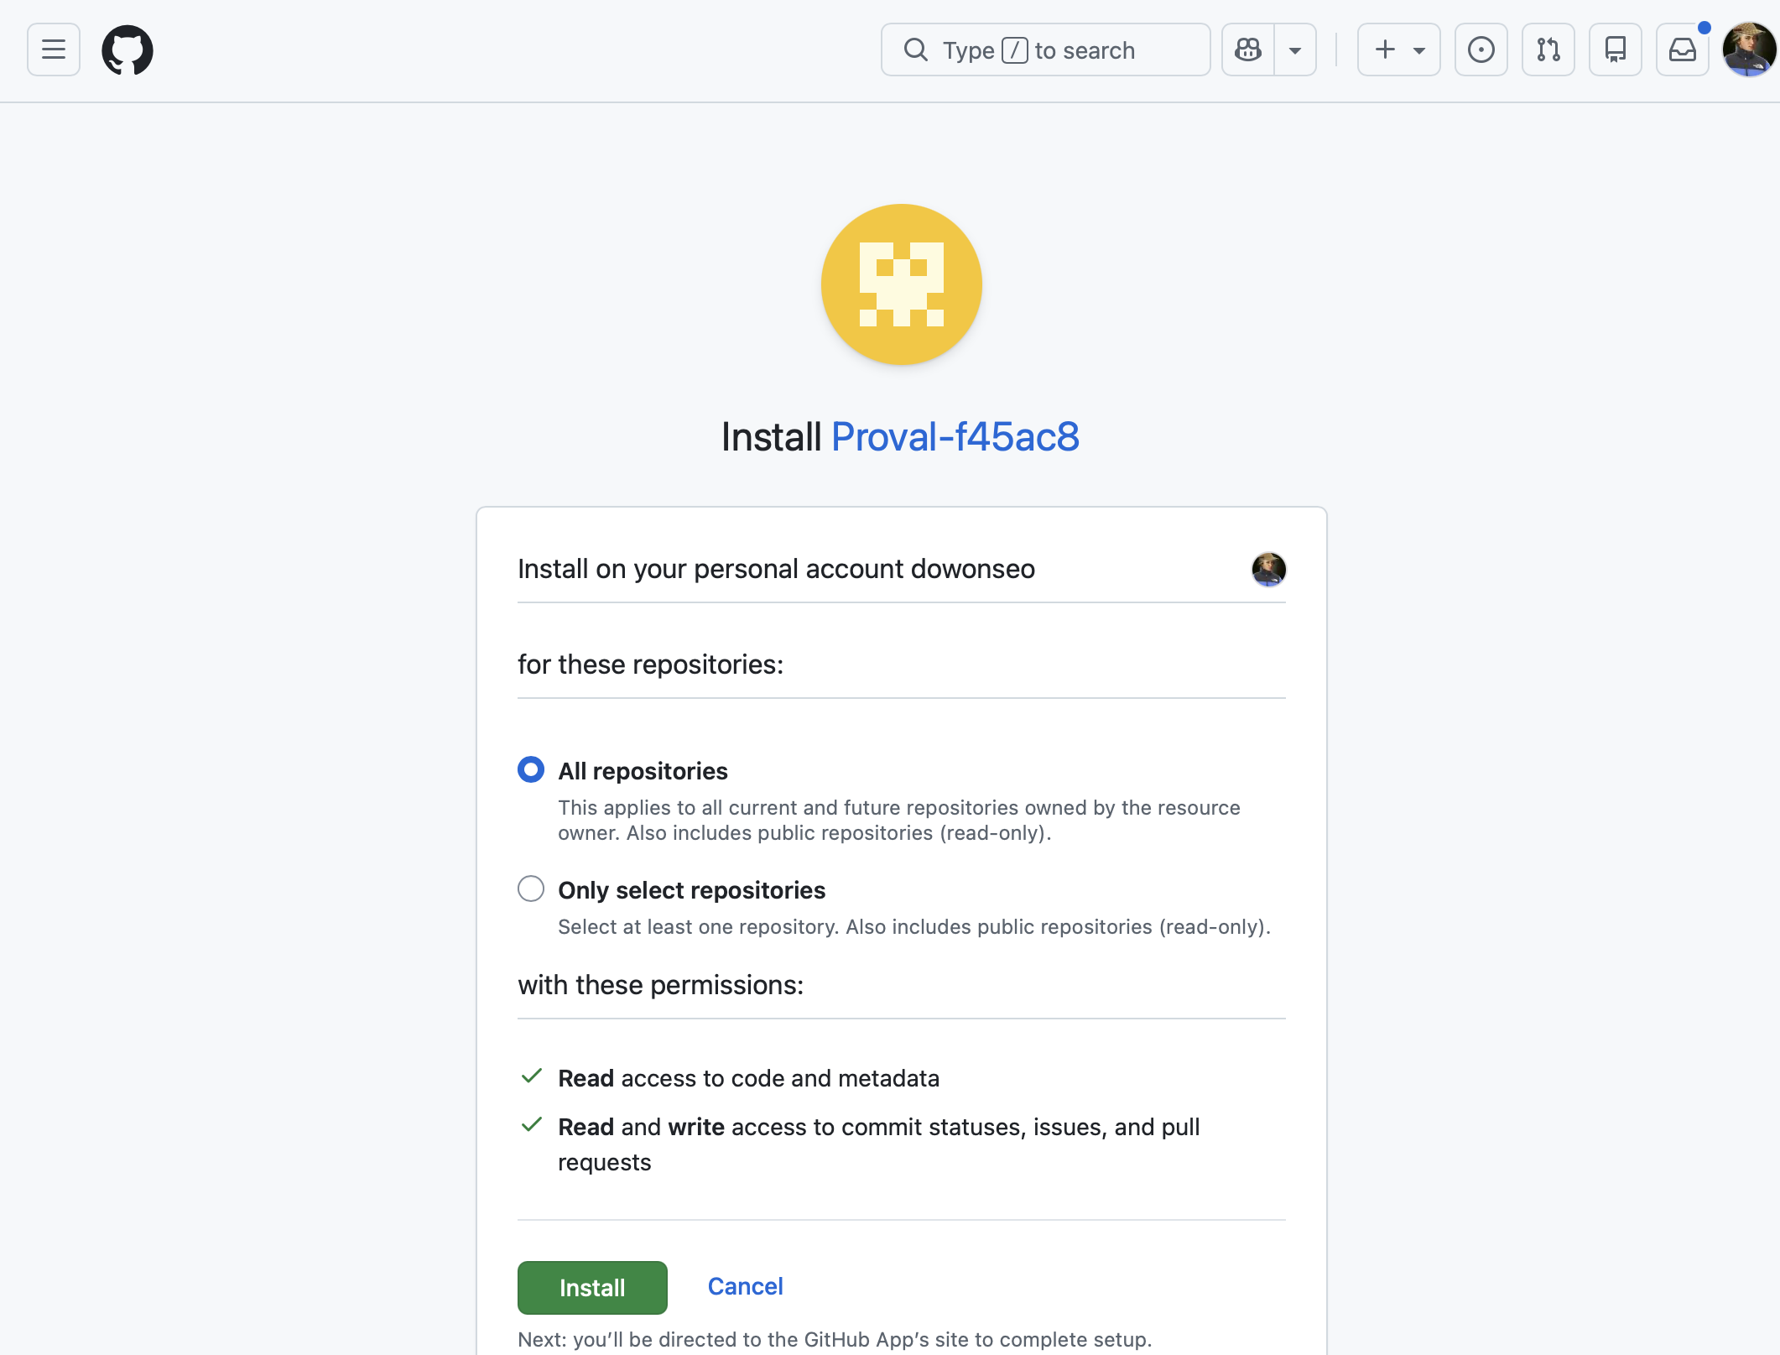Image resolution: width=1780 pixels, height=1355 pixels.
Task: Open the Proval-f45ac8 app link
Action: coord(955,437)
